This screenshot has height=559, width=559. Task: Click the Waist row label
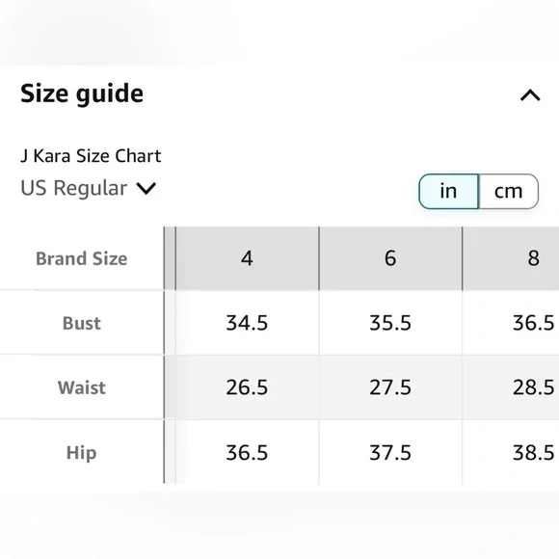82,387
